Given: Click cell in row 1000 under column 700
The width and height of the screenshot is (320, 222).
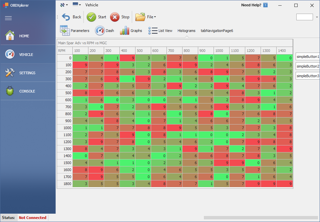Looking at the screenshot, I should click(x=175, y=128).
